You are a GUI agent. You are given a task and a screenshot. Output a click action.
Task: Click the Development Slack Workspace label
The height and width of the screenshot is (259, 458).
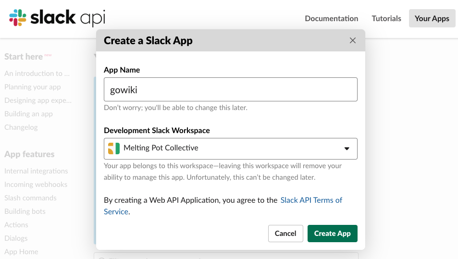[157, 130]
